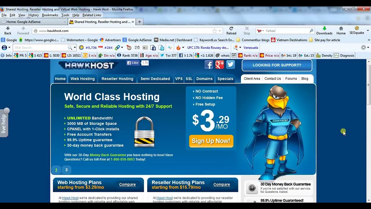Open the SEOquake toolbar icon
Viewport: 371px width, 209px height.
tap(357, 28)
